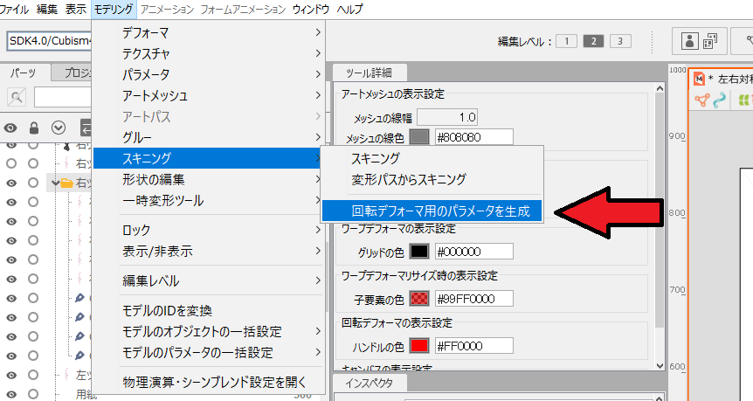Viewport: 753px width, 401px height.
Task: Toggle visibility eye on the 用紙 row
Action: click(x=11, y=394)
